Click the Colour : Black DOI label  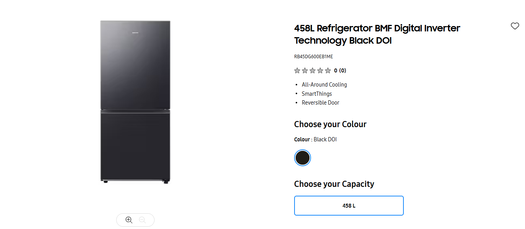point(315,139)
